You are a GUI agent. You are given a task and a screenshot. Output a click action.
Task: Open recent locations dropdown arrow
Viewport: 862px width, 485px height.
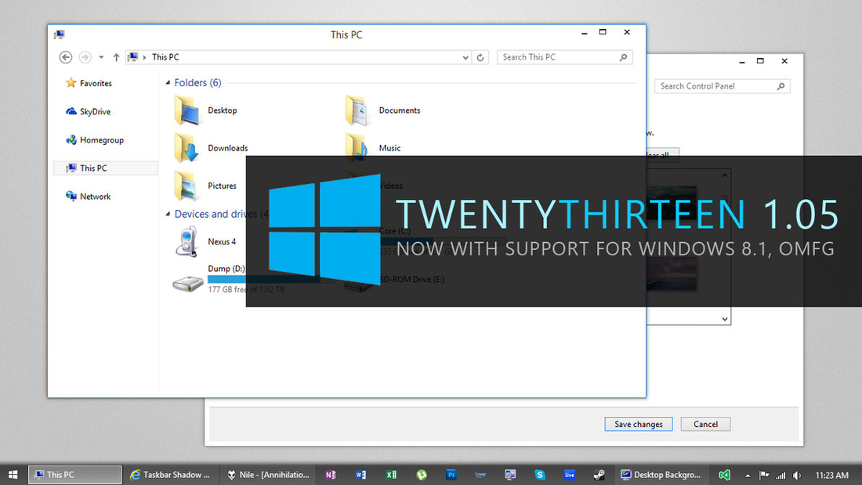click(x=101, y=57)
